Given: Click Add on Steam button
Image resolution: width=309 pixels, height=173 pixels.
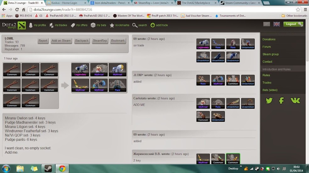Looking at the screenshot, I should pyautogui.click(x=61, y=41).
